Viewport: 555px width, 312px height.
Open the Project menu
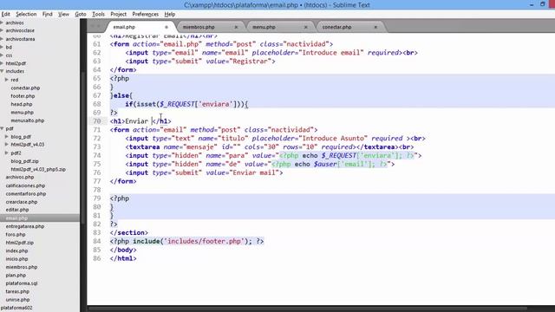coord(118,14)
